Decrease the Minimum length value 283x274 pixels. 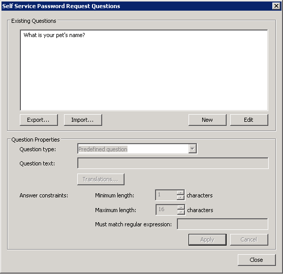pos(180,197)
